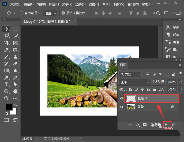Toggle the layer filter on/off switch
Viewport: 184px width, 142px height.
pyautogui.click(x=181, y=74)
